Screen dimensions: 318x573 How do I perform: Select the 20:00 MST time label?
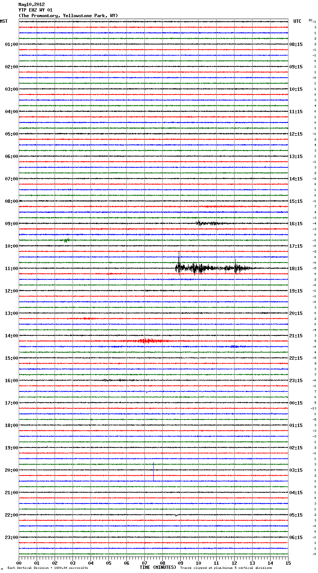click(x=11, y=470)
